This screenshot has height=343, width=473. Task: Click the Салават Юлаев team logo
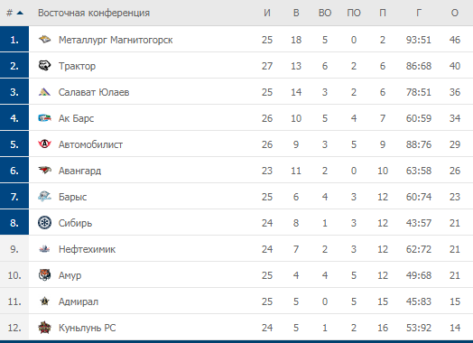[44, 92]
